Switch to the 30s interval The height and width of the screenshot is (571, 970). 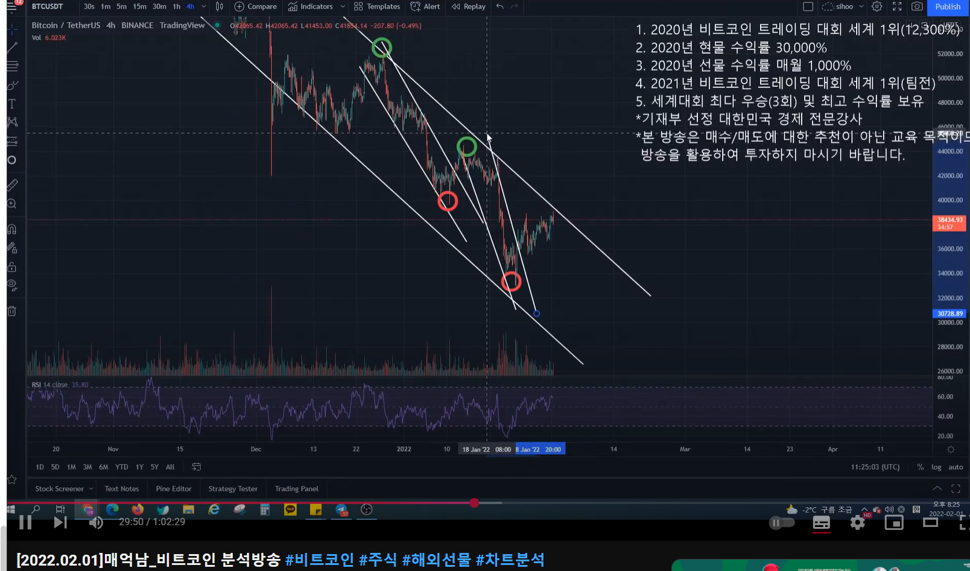89,7
